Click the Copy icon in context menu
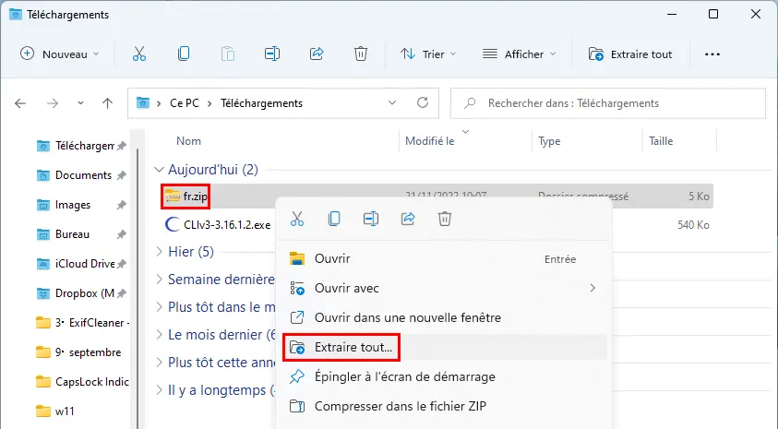The height and width of the screenshot is (429, 778). coord(334,219)
